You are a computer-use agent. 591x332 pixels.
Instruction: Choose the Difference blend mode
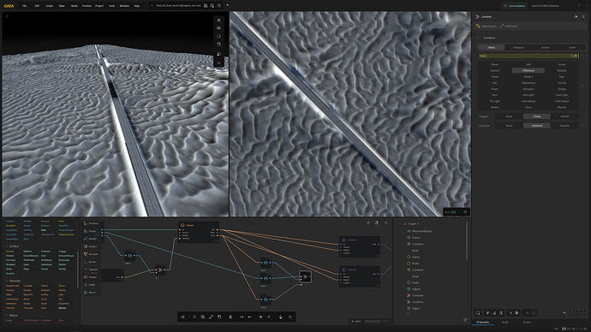pyautogui.click(x=528, y=70)
